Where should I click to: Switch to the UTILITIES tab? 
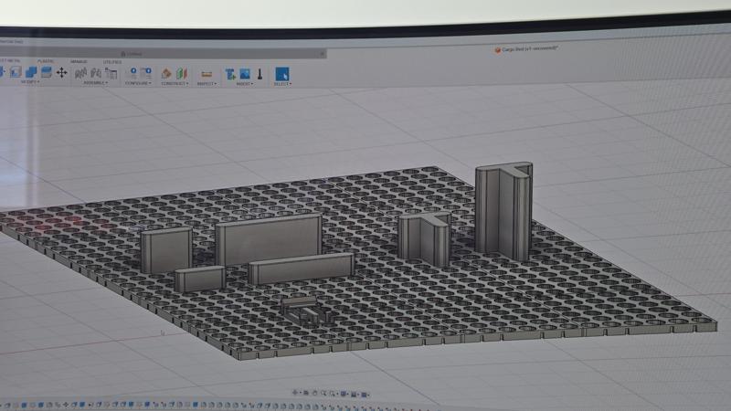112,62
